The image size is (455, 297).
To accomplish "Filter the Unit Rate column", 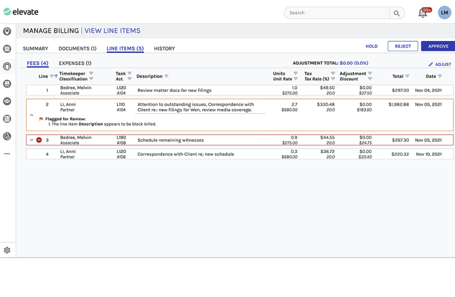I will click(295, 79).
